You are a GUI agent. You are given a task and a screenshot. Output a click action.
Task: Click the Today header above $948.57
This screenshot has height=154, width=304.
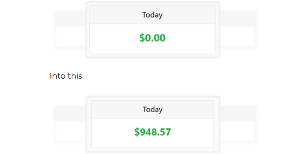click(x=152, y=109)
